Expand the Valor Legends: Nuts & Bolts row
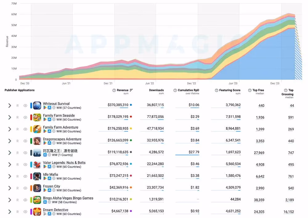308x218 pixels. point(10,165)
